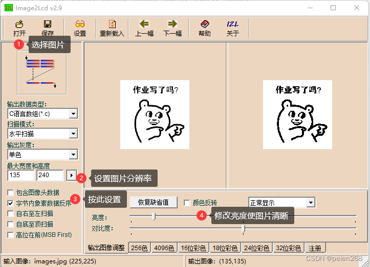Click the max width field showing 135
This screenshot has width=370, height=267.
pyautogui.click(x=21, y=175)
